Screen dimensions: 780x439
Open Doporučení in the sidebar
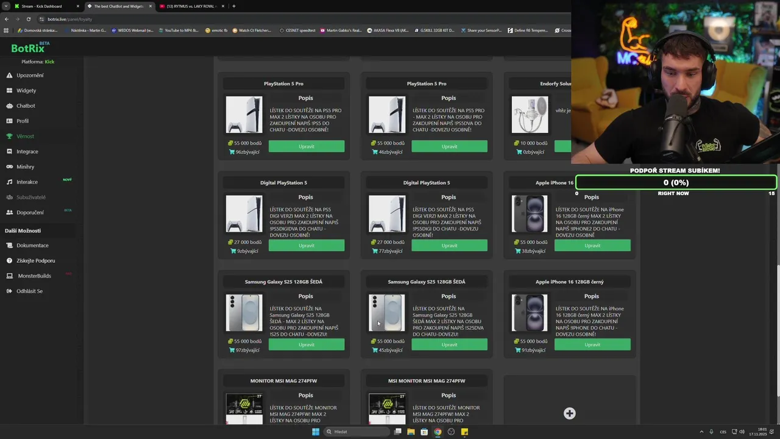click(30, 212)
